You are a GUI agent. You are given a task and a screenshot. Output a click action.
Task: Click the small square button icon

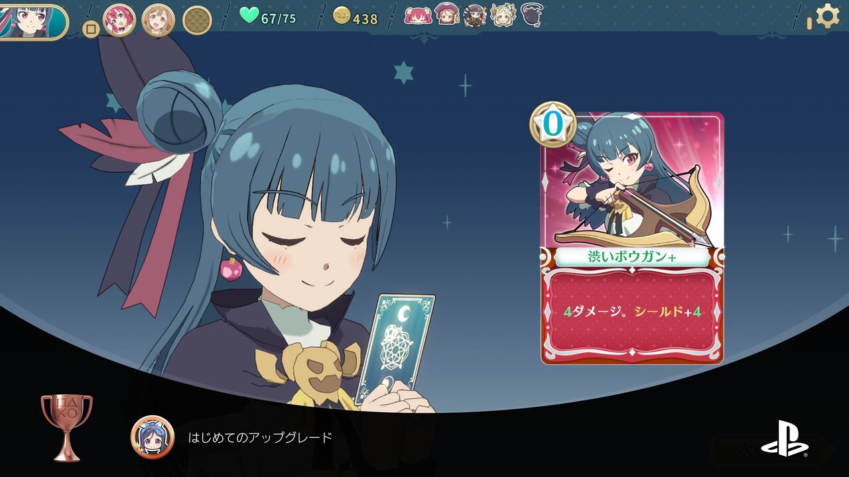pos(91,29)
